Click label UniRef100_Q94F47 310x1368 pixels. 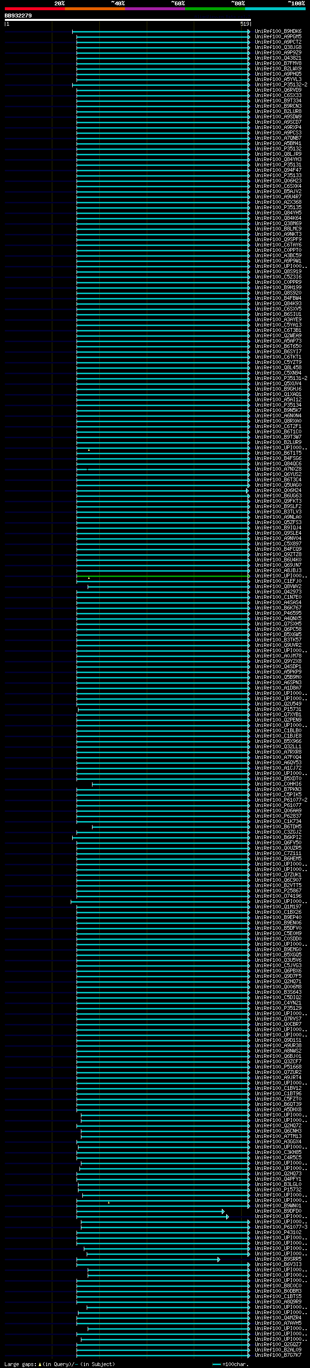(278, 170)
